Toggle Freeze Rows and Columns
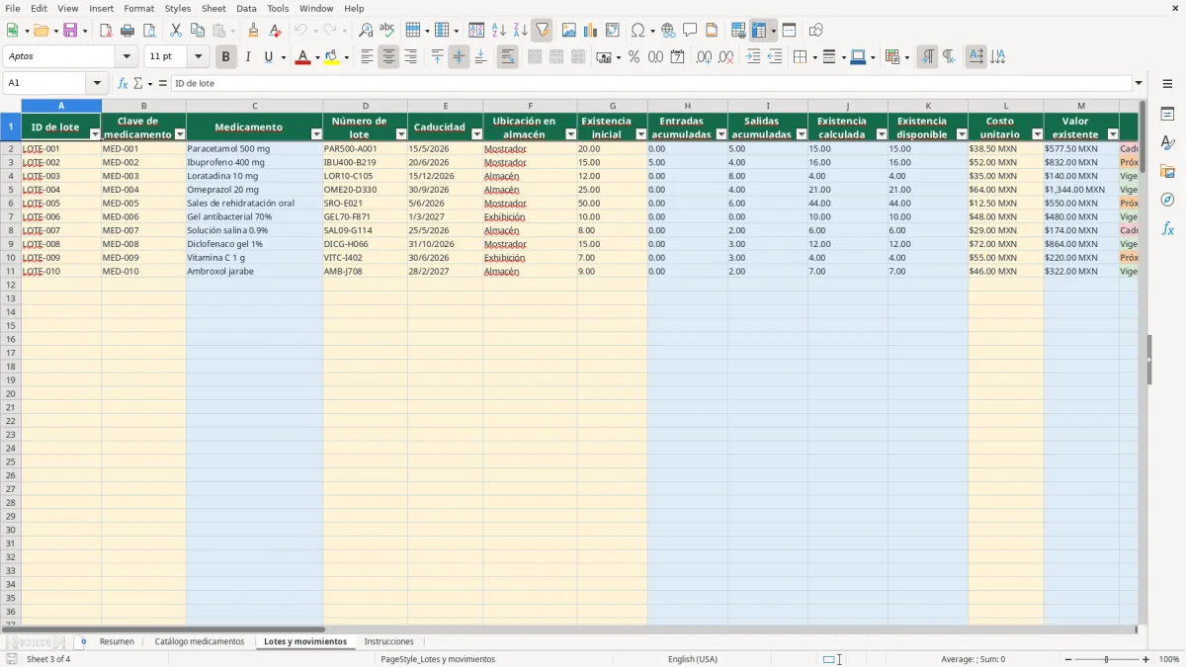The image size is (1186, 667). pos(759,31)
